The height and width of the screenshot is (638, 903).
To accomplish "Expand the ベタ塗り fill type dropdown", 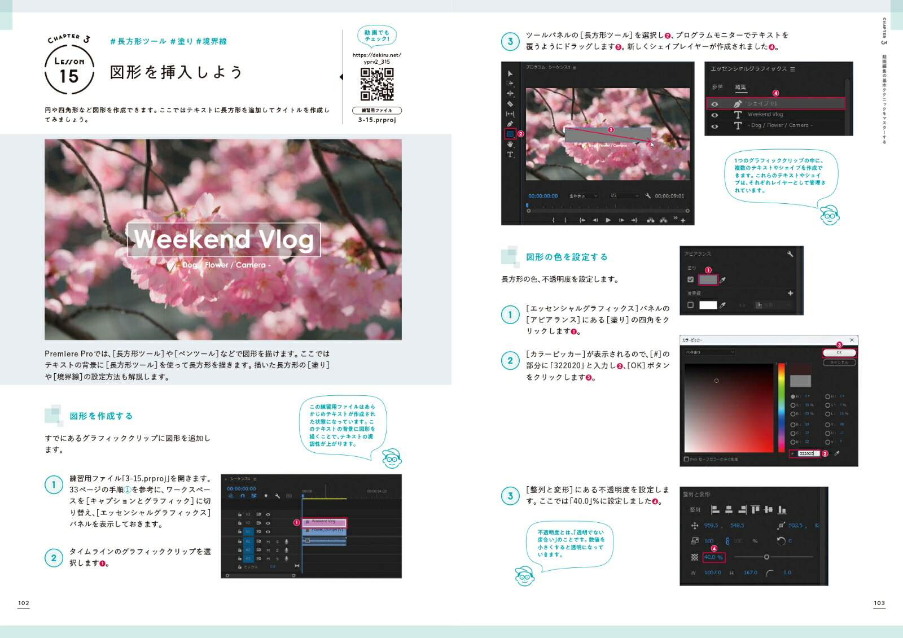I will click(710, 352).
